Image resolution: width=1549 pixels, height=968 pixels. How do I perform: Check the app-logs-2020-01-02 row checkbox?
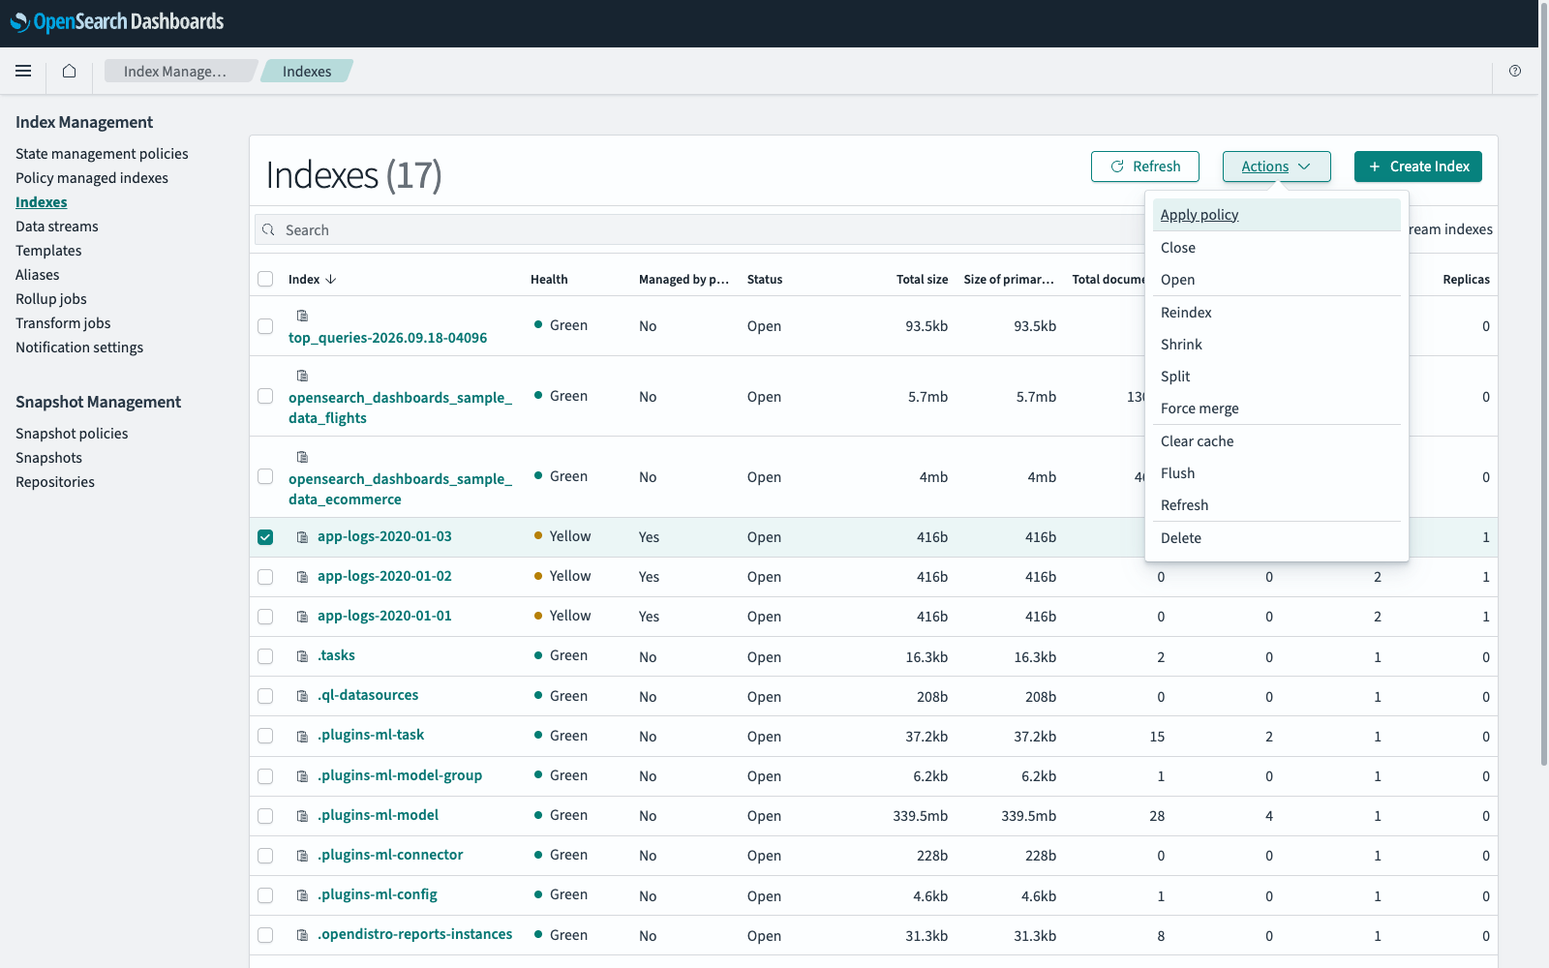(265, 577)
